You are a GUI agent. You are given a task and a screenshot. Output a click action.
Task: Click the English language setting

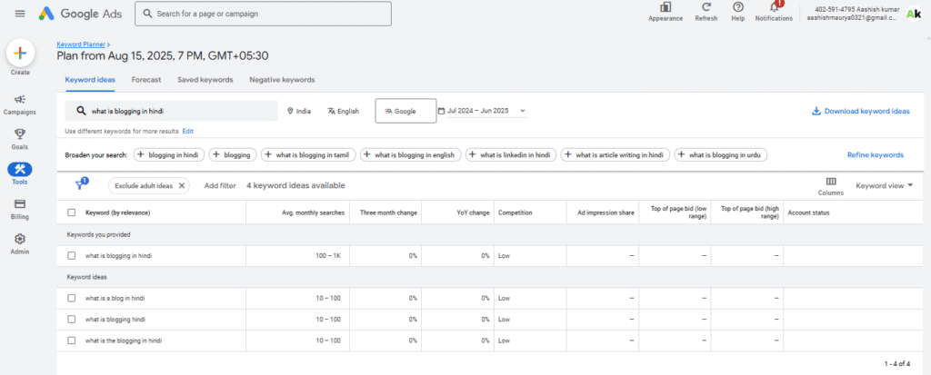point(343,111)
